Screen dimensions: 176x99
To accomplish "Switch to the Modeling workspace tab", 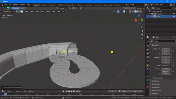I will coord(44,5).
